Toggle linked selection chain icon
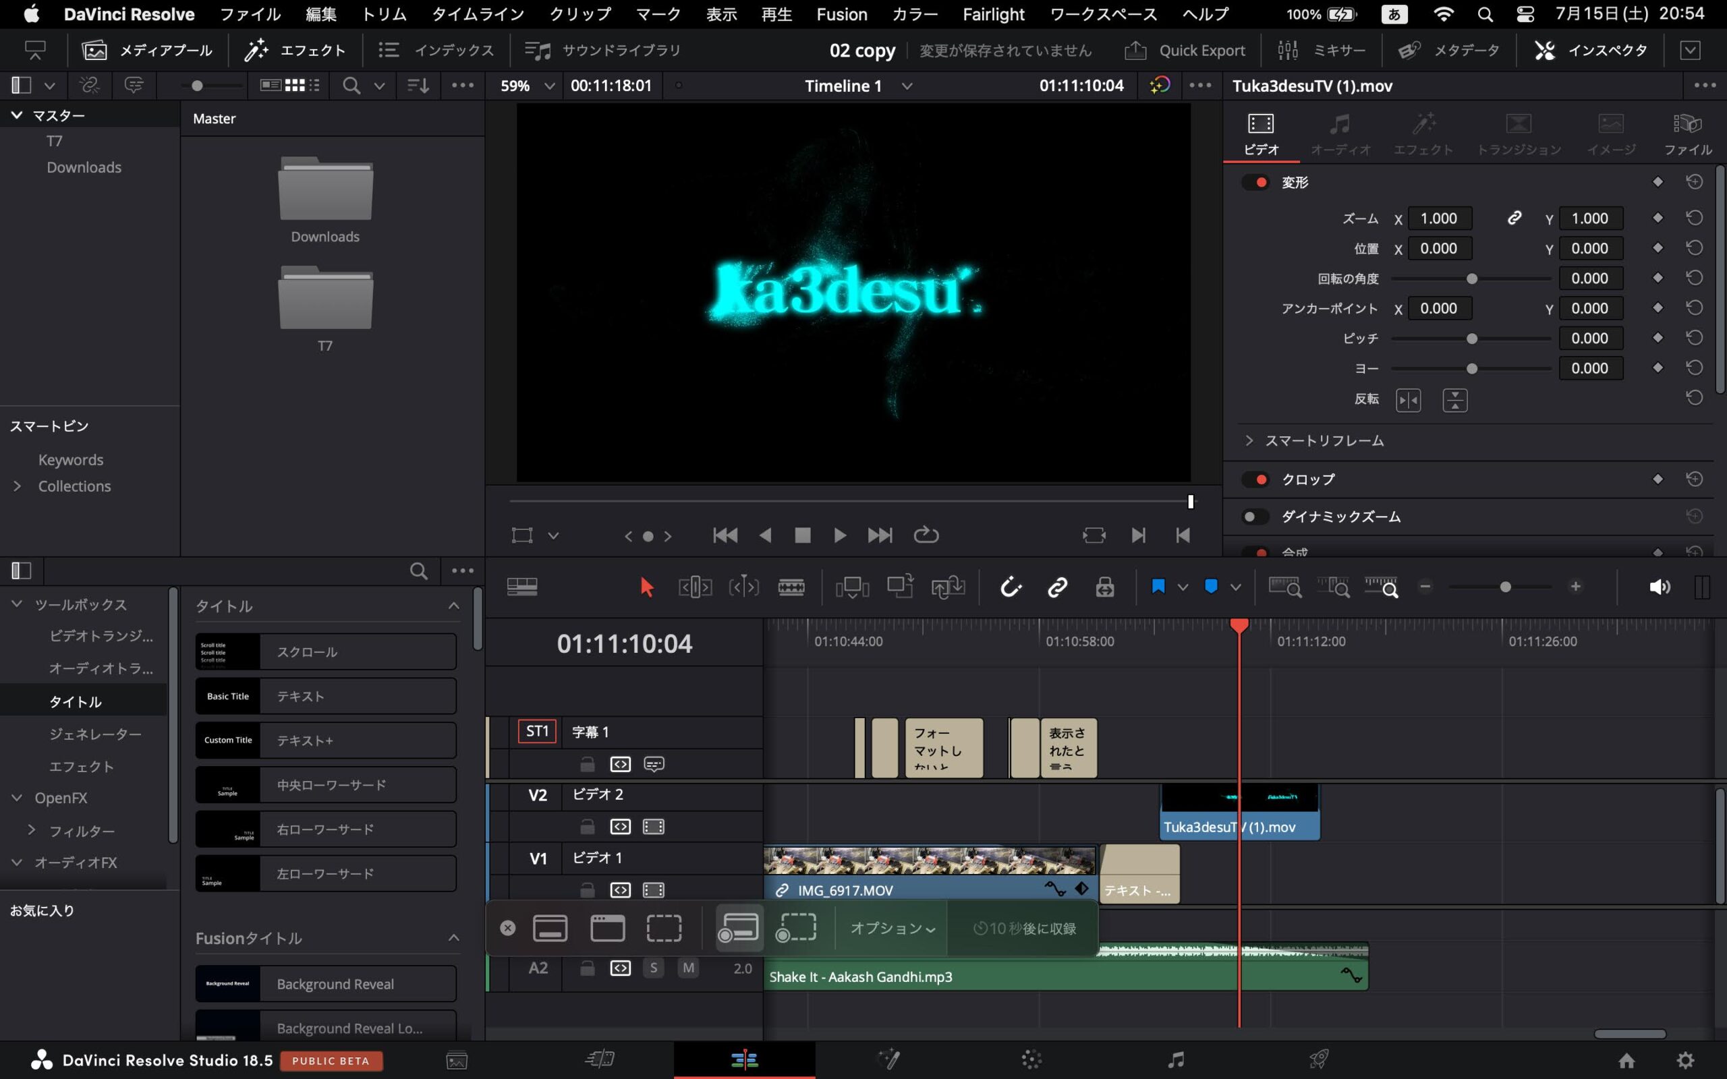This screenshot has width=1727, height=1079. [x=1057, y=587]
